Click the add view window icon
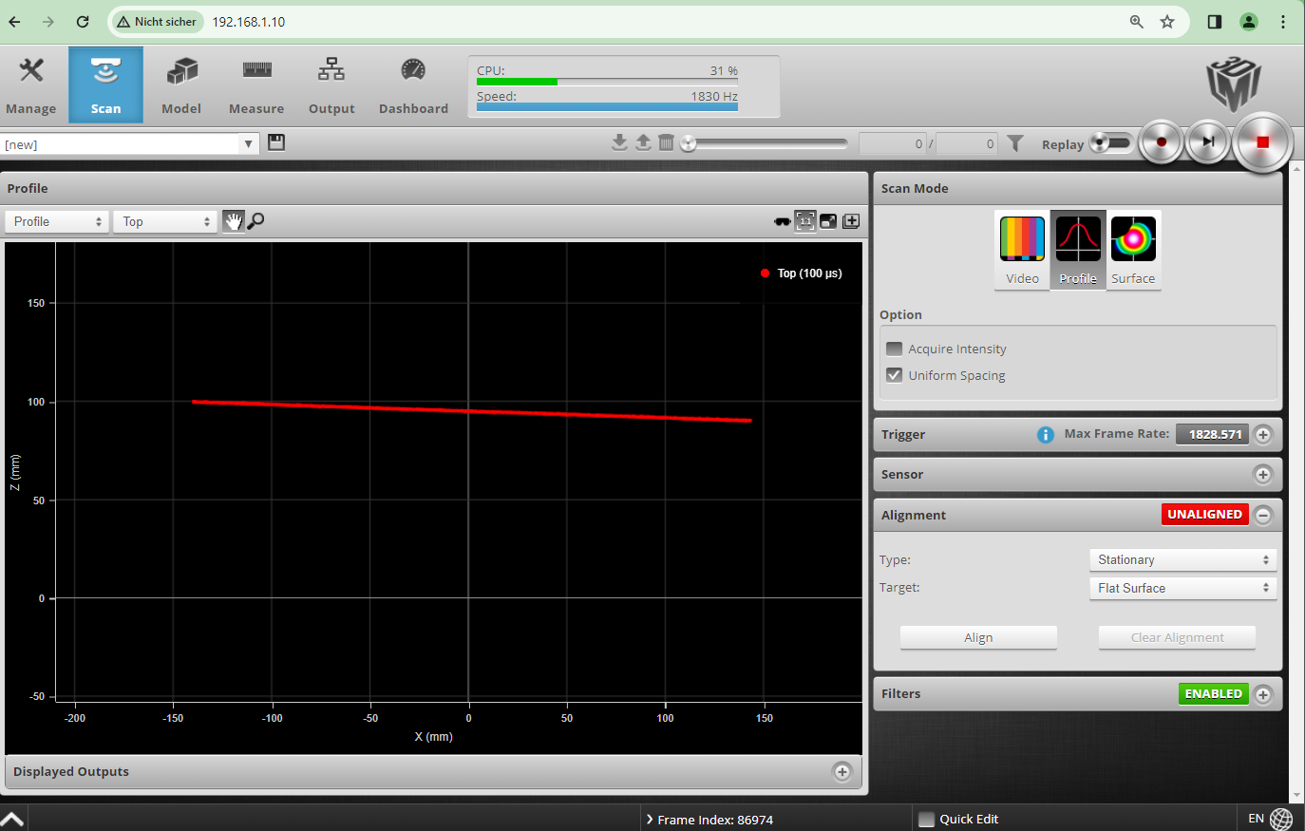Image resolution: width=1305 pixels, height=831 pixels. 851,221
